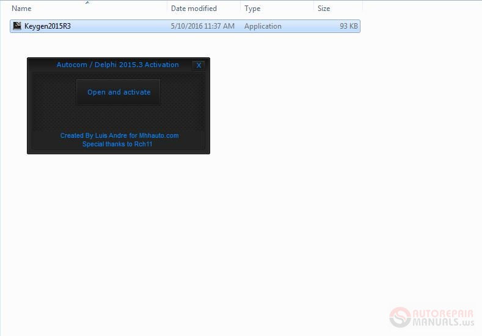Screen dimensions: 482x336
Task: Click the Autocom / Delphi 2015.3 Activation title
Action: click(117, 65)
